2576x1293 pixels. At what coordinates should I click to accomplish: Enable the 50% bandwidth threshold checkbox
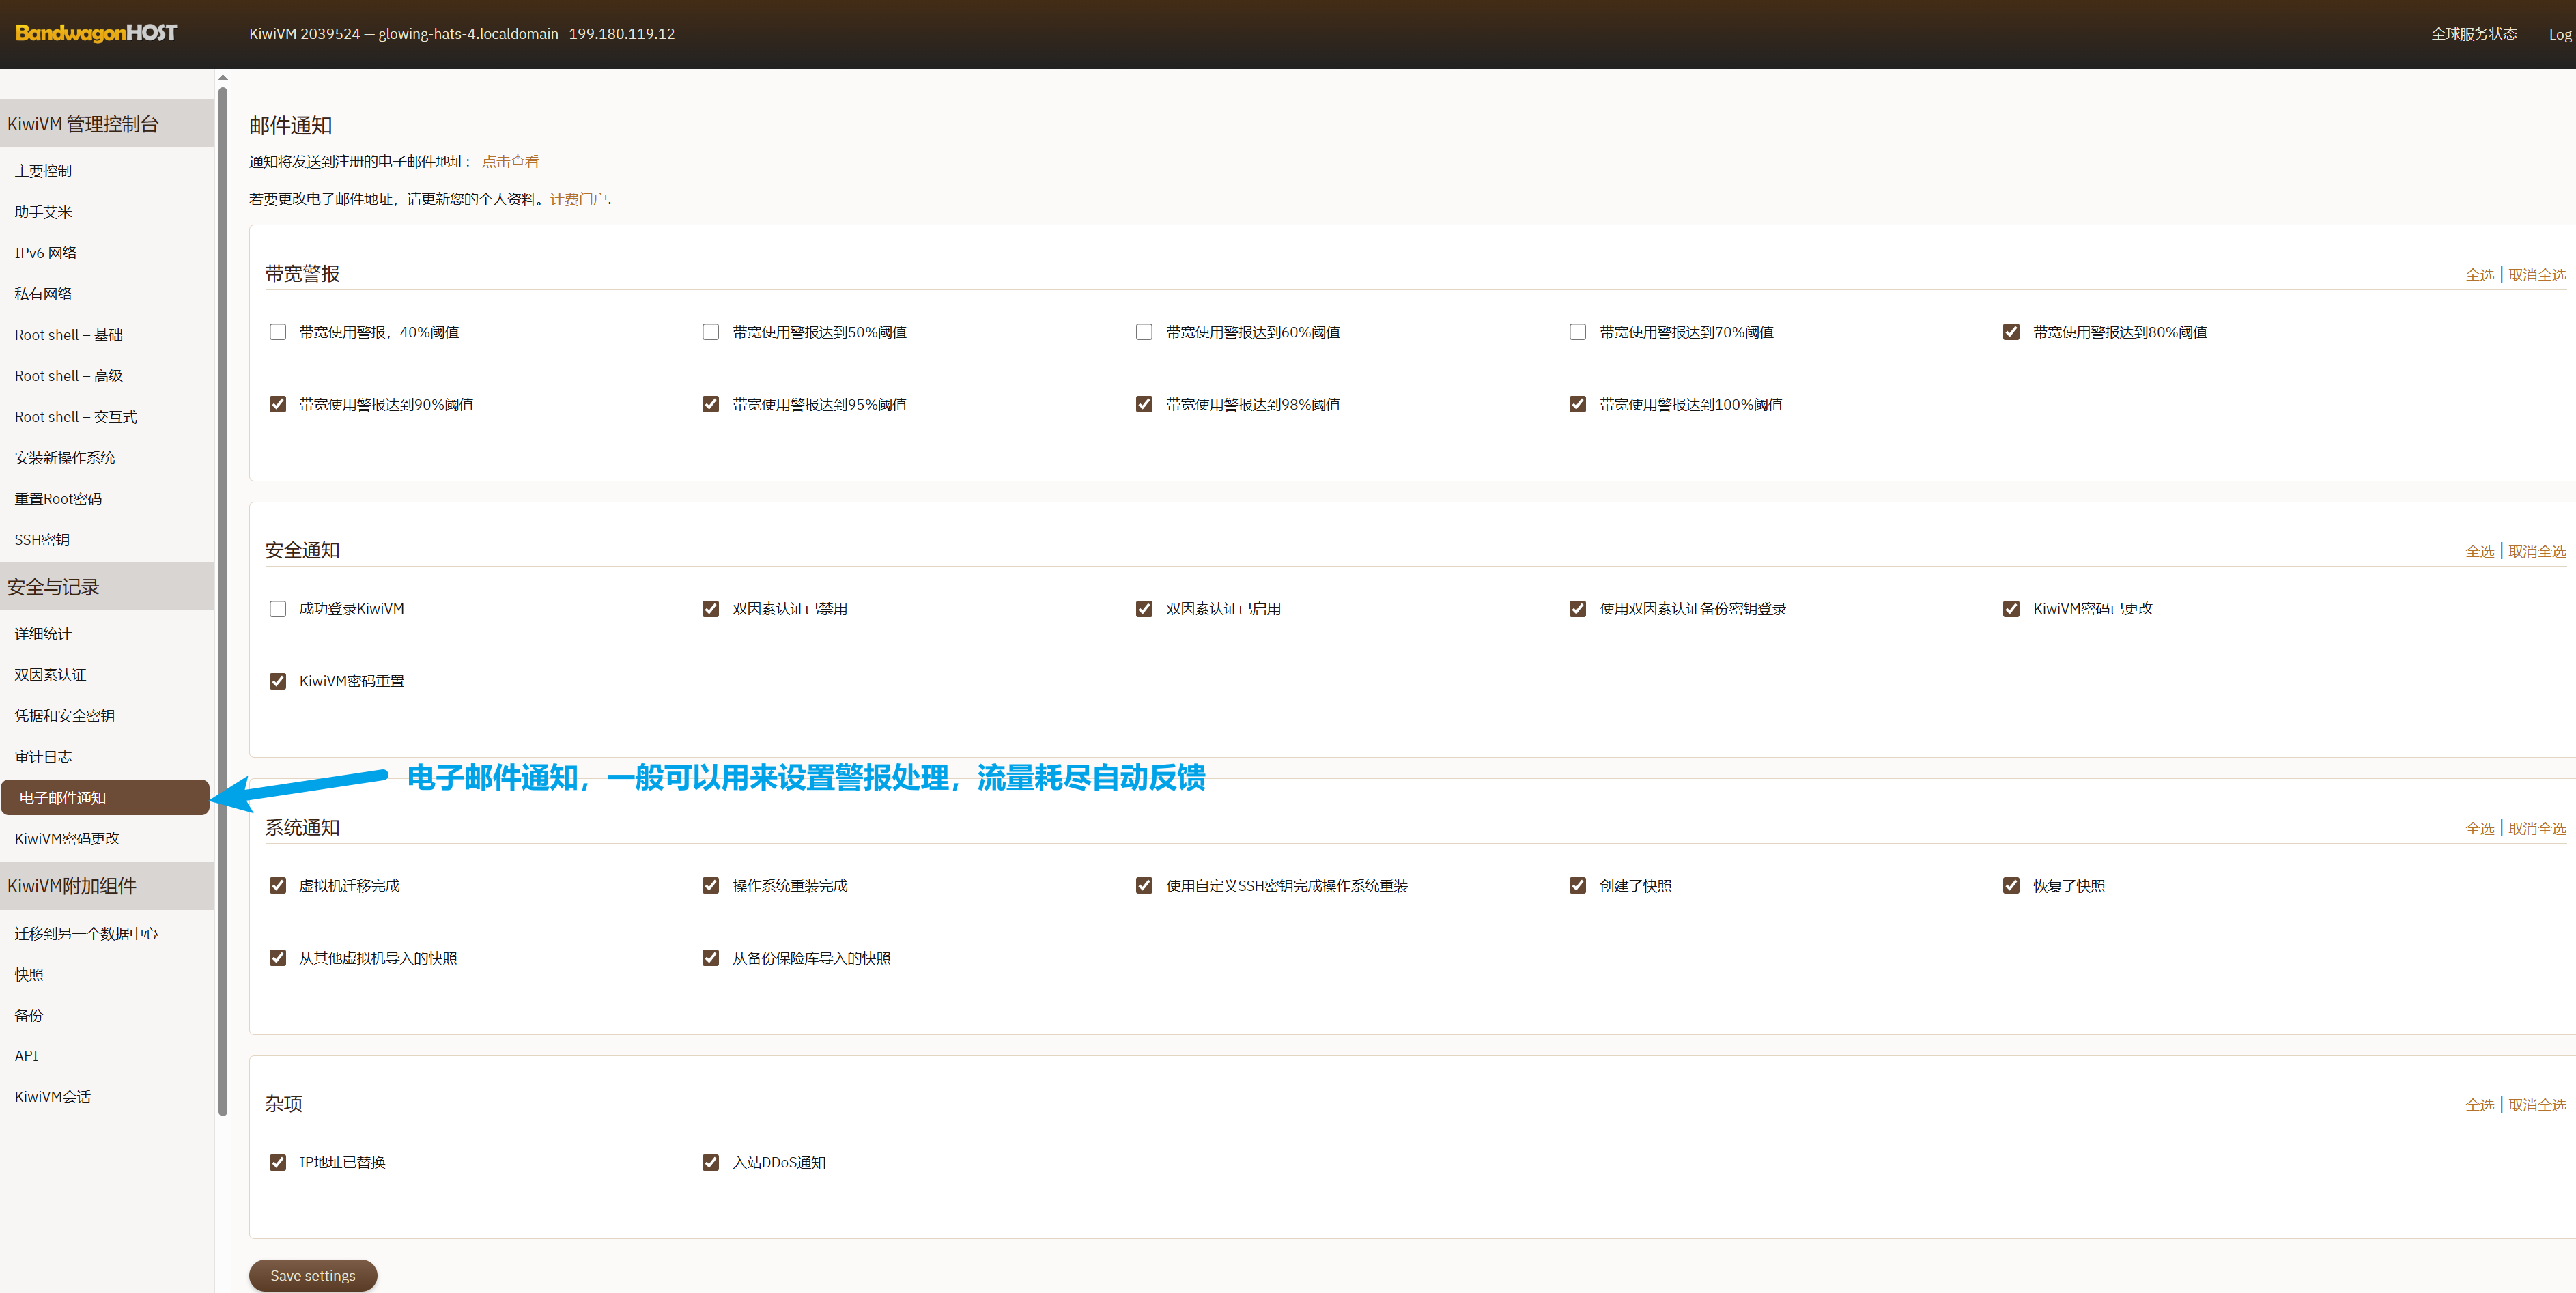[x=711, y=332]
